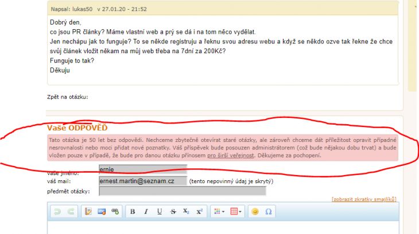Click the 'Dobrý den,' greeting line
Screen dimensions: 419x234
pos(65,22)
